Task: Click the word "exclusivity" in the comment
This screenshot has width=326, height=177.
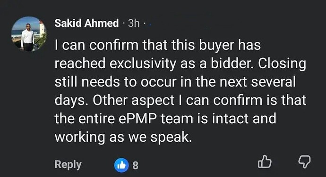Action: (143, 64)
